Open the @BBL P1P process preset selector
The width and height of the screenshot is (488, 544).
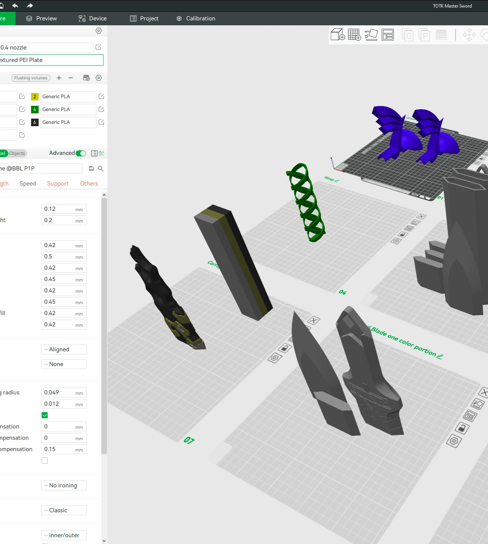click(x=41, y=168)
